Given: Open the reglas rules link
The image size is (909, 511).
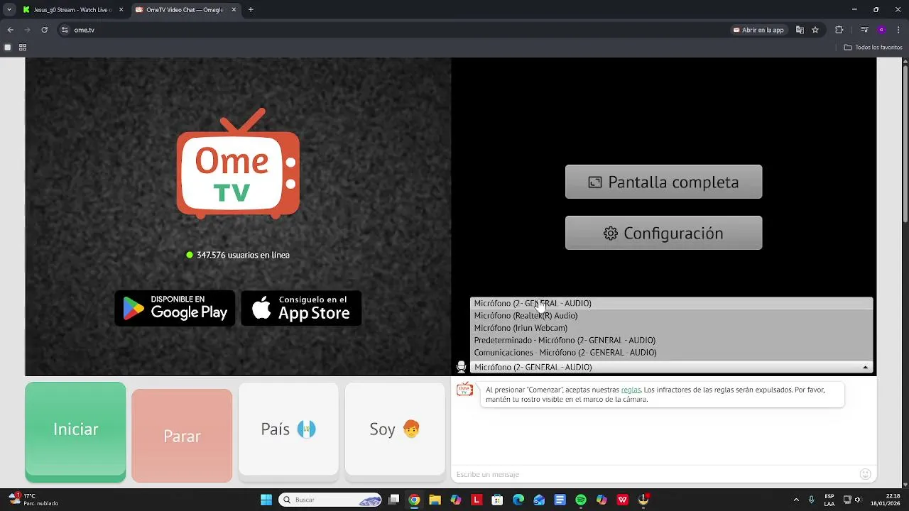Looking at the screenshot, I should pos(631,390).
